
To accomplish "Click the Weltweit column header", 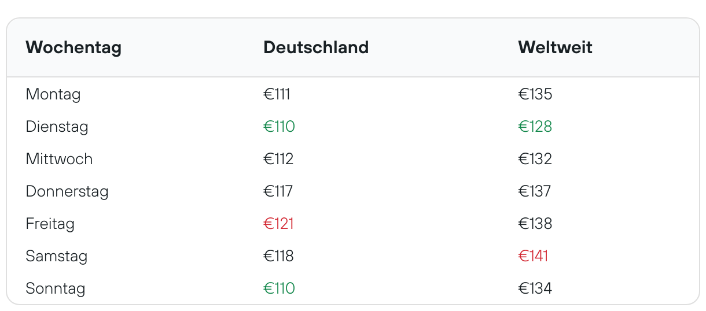I will [555, 47].
